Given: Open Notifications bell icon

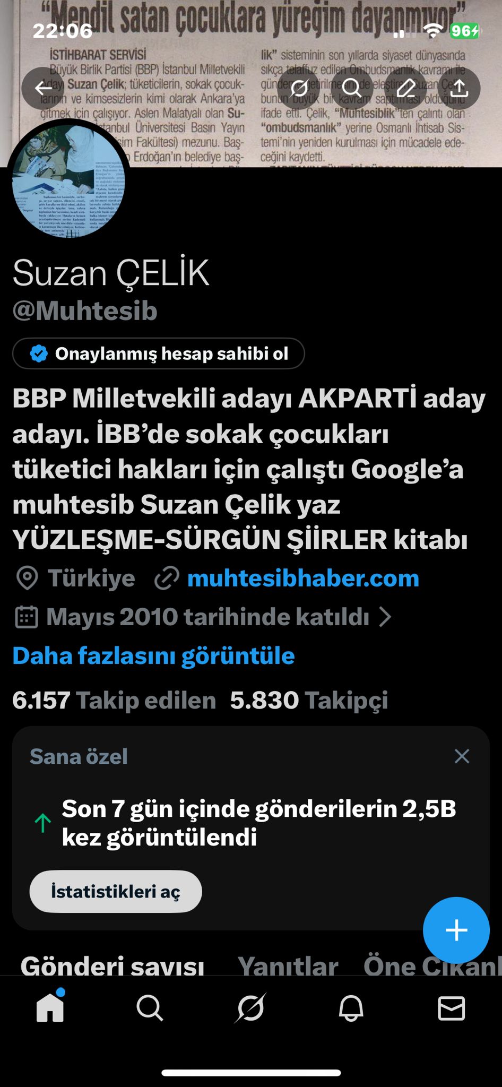Looking at the screenshot, I should click(x=351, y=1007).
